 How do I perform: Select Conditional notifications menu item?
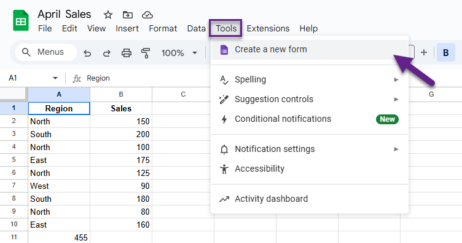[310, 119]
